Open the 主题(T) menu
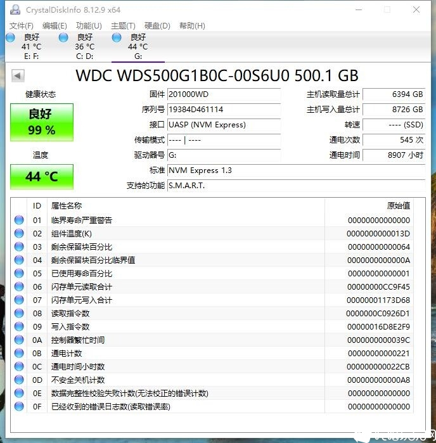 tap(123, 26)
